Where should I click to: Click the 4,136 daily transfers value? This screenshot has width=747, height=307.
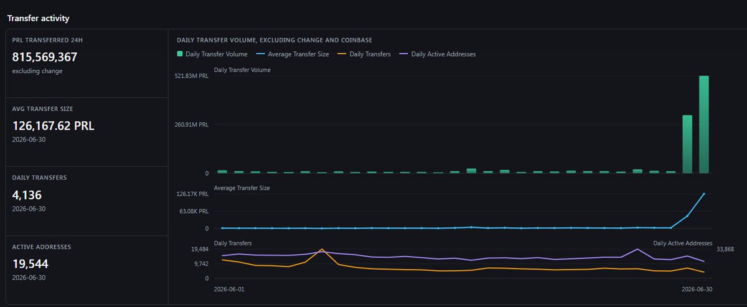point(27,195)
